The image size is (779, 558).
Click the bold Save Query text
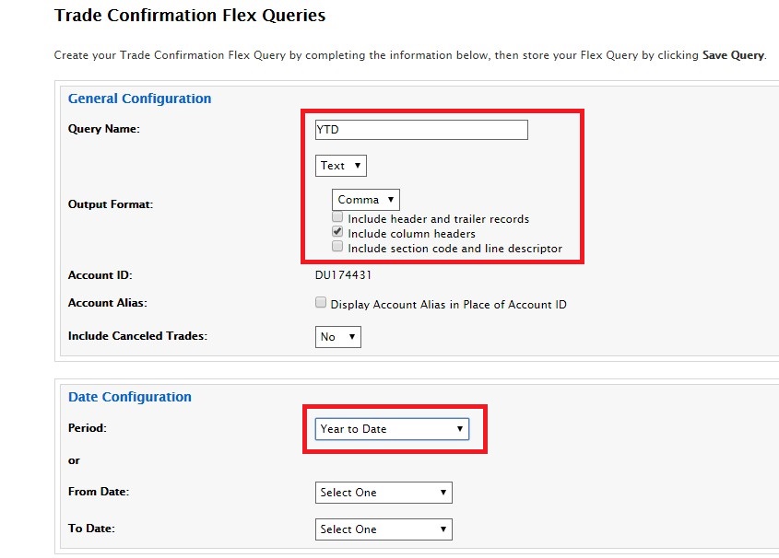point(733,55)
